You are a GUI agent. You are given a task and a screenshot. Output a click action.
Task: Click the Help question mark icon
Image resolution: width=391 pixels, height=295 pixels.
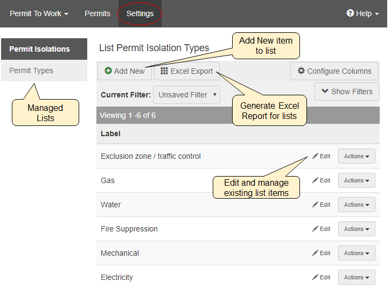coord(350,13)
